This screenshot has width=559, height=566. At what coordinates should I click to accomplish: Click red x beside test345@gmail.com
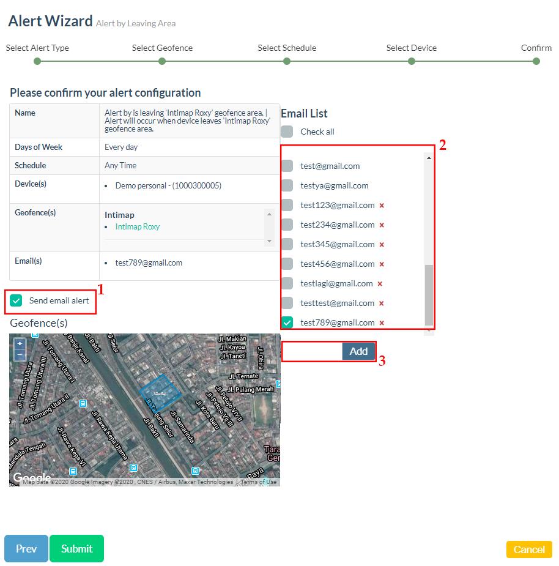[x=382, y=245]
